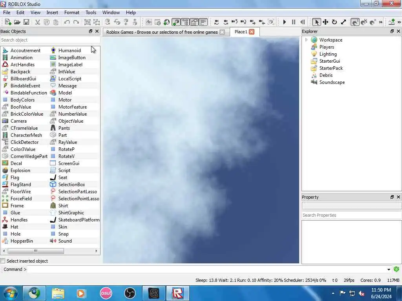Close the Place1 tab
The width and height of the screenshot is (402, 301).
click(x=252, y=32)
